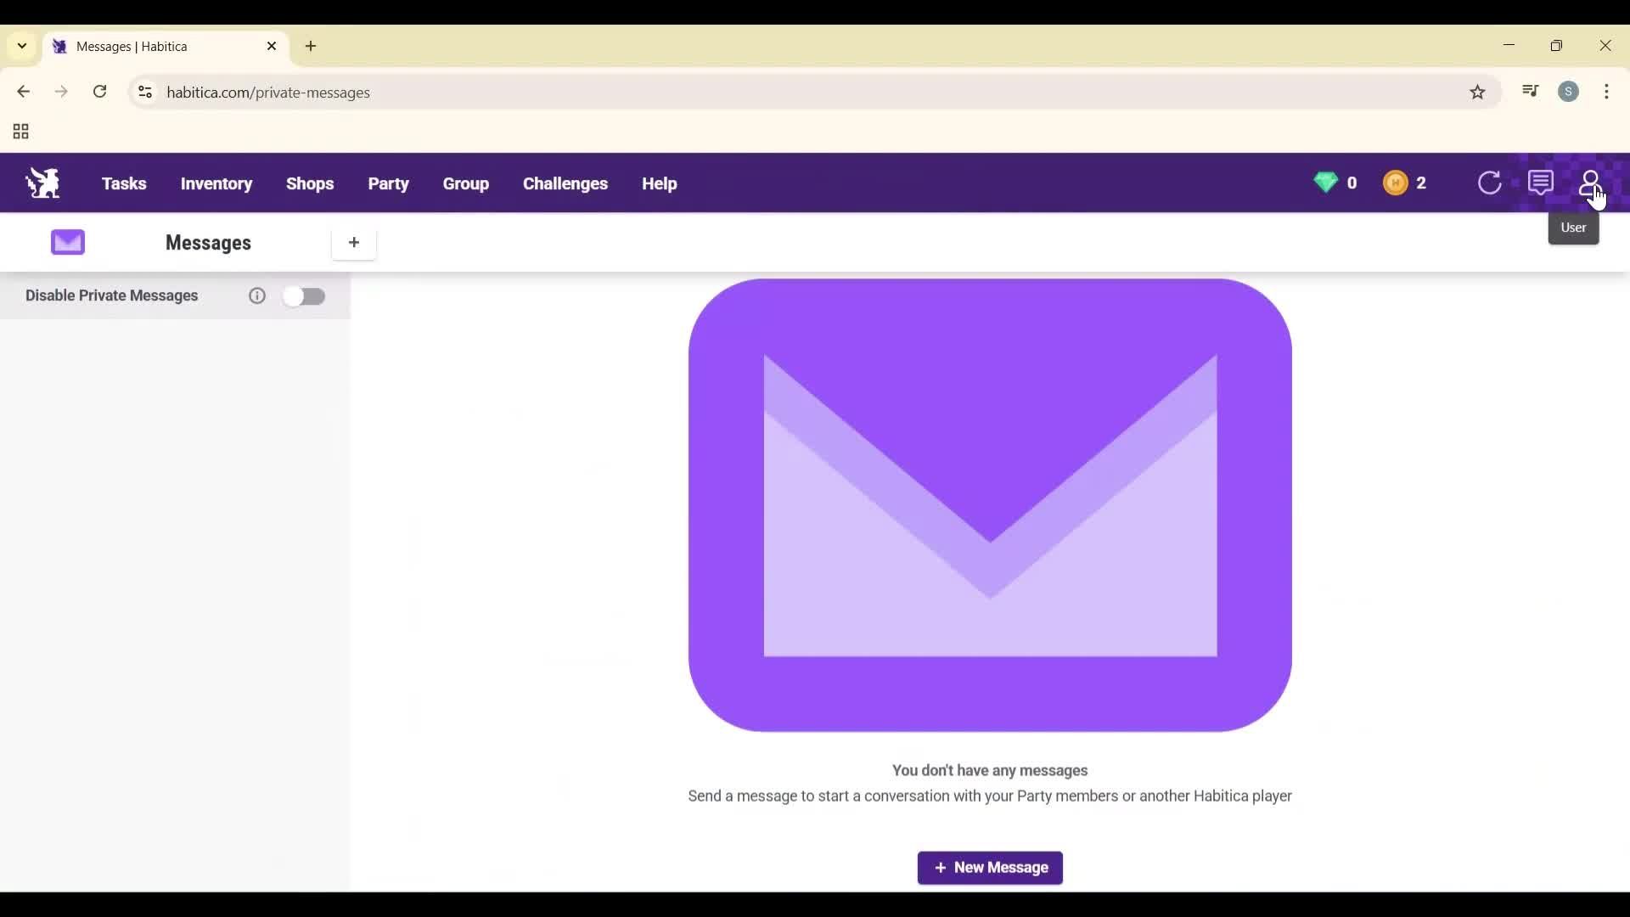Open the Challenges section
This screenshot has width=1630, height=917.
[x=565, y=183]
